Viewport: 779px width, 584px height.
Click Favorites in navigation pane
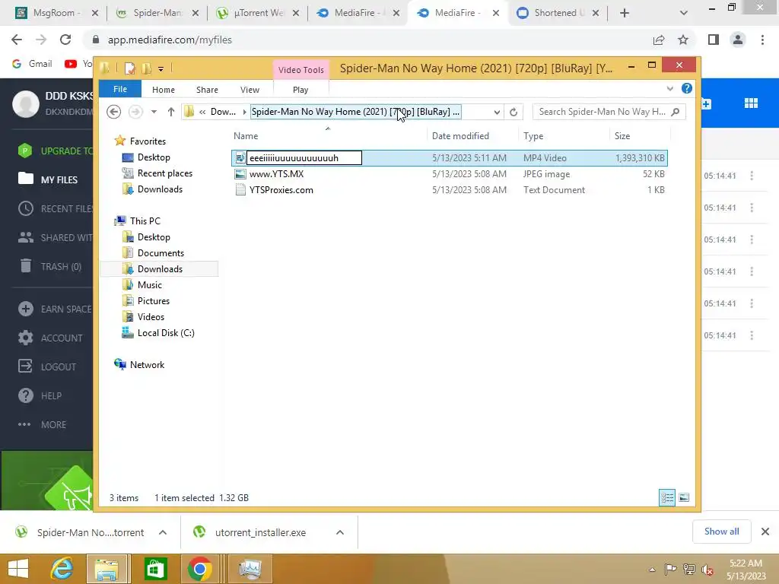click(x=148, y=141)
